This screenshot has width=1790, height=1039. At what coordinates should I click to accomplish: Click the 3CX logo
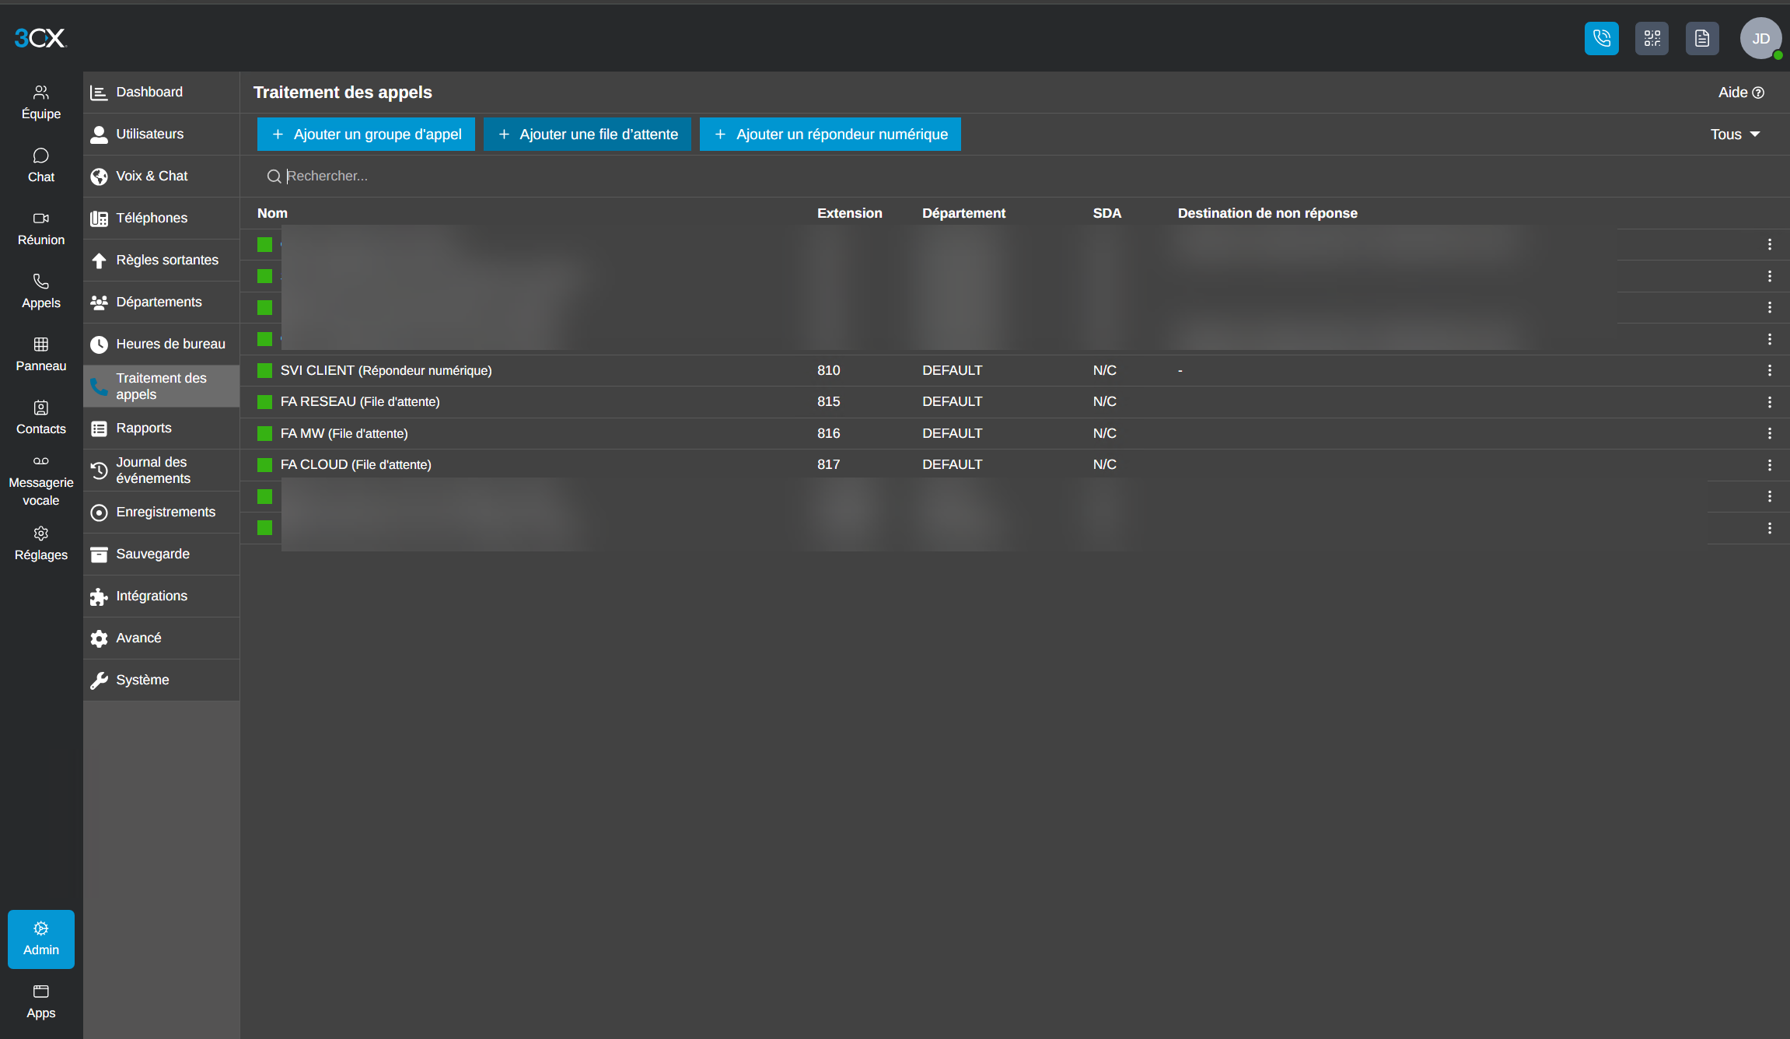click(x=40, y=38)
